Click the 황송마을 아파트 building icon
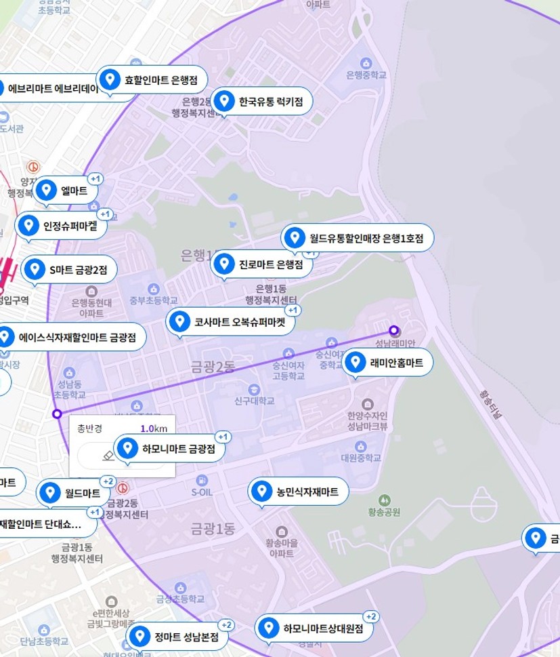This screenshot has height=657, width=560. pos(282,532)
